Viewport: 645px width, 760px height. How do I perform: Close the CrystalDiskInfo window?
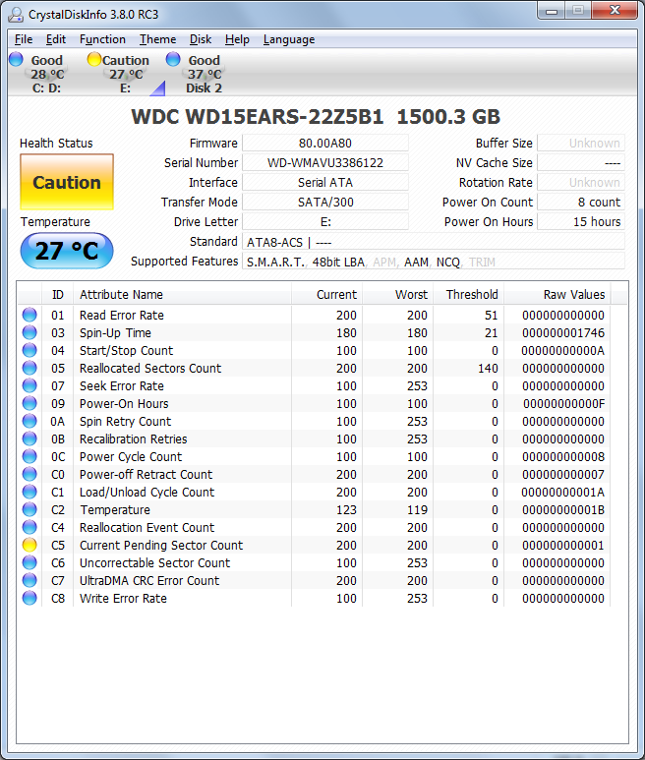pos(615,11)
